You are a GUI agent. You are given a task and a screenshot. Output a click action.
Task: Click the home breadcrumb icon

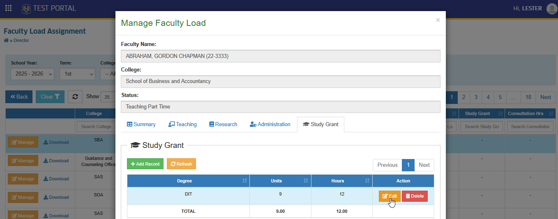pyautogui.click(x=6, y=40)
